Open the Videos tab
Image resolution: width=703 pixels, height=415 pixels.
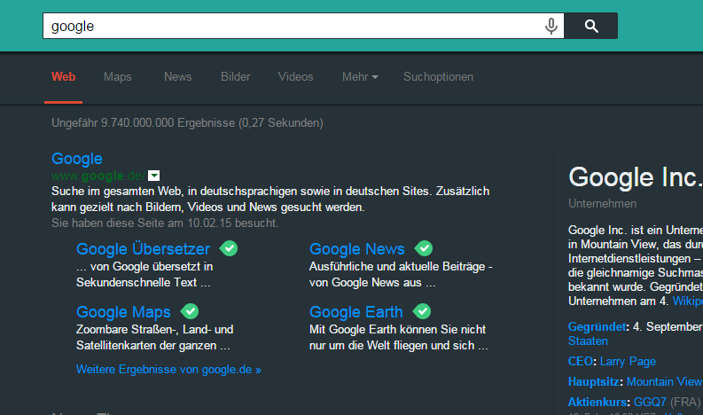point(295,77)
